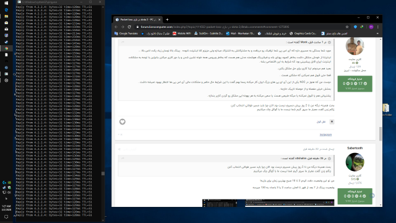Reload the forum page
Image resolution: width=396 pixels, height=223 pixels.
(x=129, y=27)
